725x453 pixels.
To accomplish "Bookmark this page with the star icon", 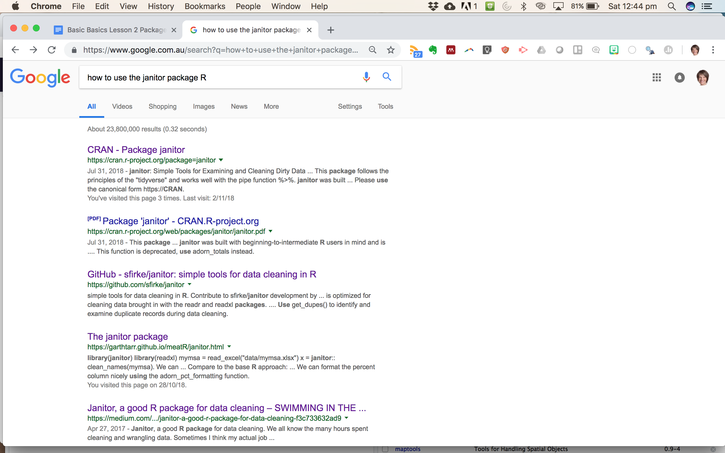I will tap(391, 50).
